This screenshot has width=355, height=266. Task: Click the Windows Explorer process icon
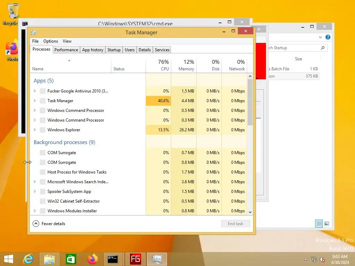[43, 130]
